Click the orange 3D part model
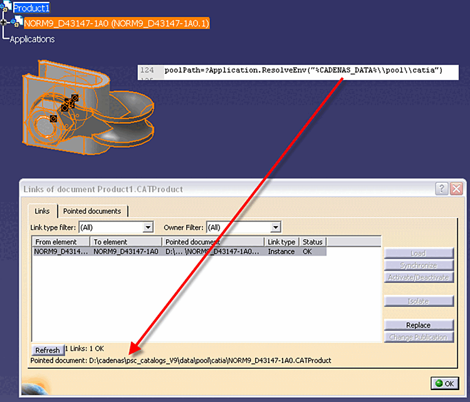 click(88, 108)
